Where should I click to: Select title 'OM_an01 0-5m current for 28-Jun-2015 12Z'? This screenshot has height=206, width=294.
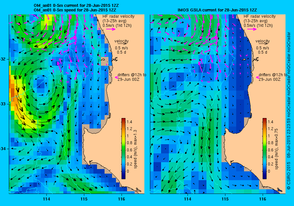pyautogui.click(x=76, y=6)
